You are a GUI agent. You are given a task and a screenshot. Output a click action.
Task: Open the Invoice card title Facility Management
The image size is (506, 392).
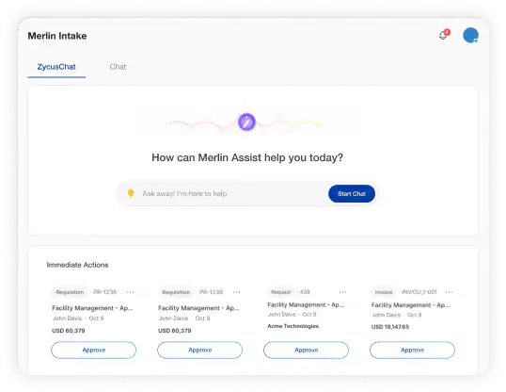[x=410, y=305]
